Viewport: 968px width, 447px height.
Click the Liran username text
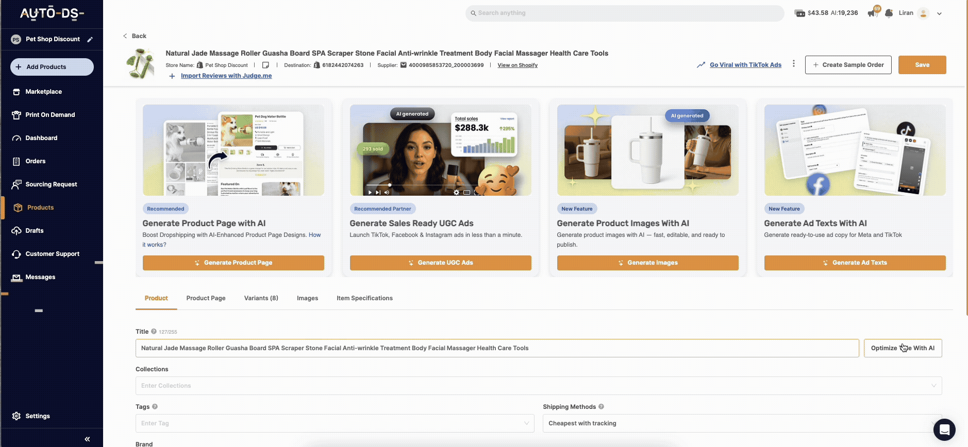coord(906,13)
